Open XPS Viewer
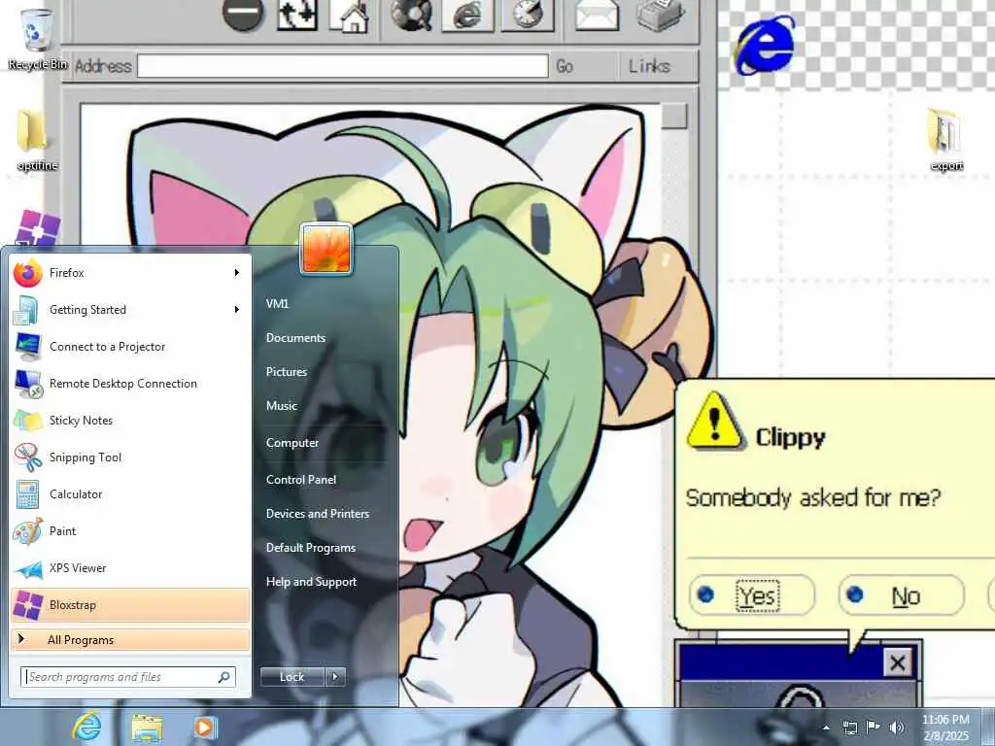 click(130, 567)
